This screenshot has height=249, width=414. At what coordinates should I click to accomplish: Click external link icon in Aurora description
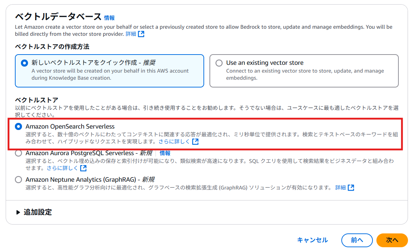pyautogui.click(x=83, y=168)
